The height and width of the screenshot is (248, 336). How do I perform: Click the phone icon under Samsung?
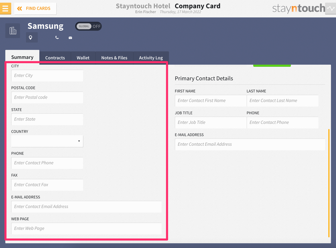click(57, 38)
